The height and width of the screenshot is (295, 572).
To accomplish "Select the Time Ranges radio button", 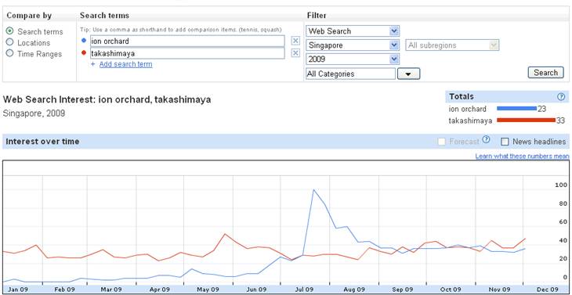I will (10, 53).
